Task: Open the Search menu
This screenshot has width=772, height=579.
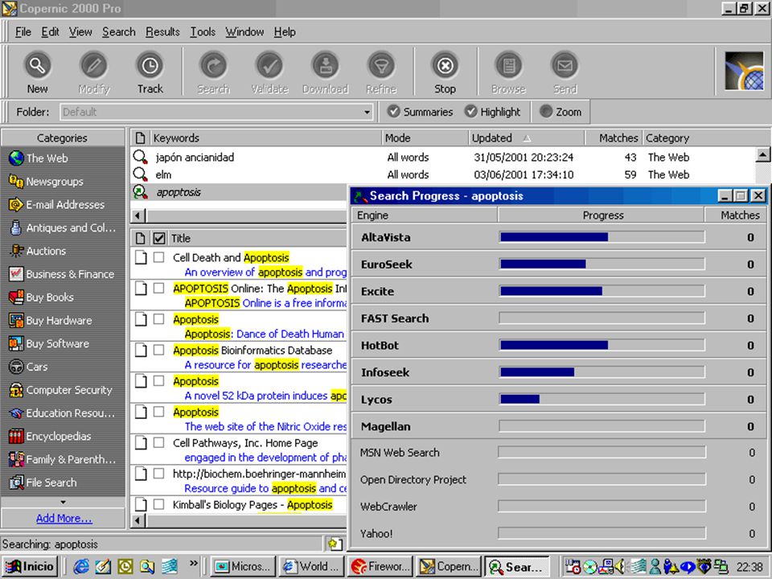Action: 119,32
